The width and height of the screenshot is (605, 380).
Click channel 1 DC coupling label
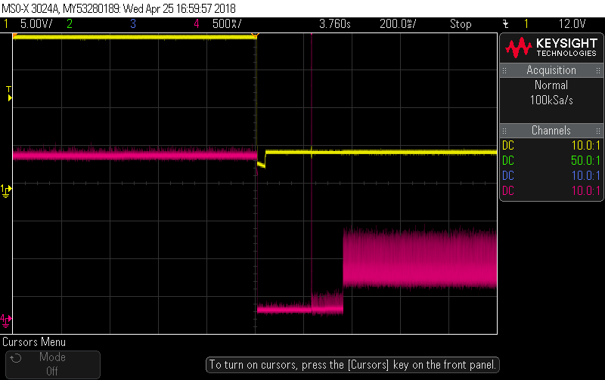508,145
